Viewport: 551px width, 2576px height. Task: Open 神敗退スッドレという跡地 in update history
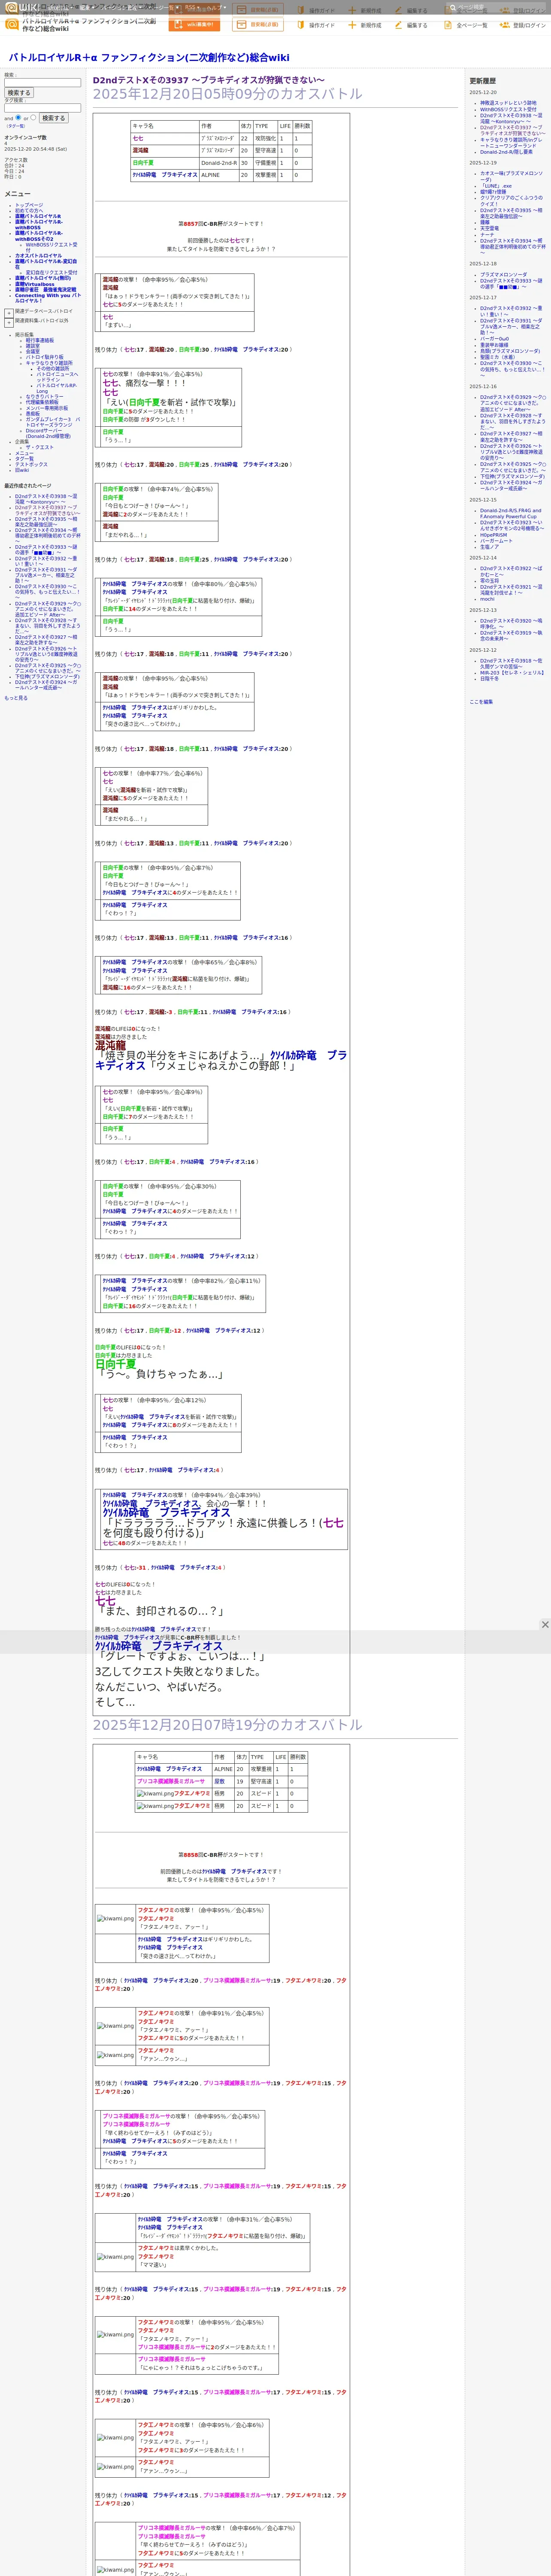click(x=508, y=103)
